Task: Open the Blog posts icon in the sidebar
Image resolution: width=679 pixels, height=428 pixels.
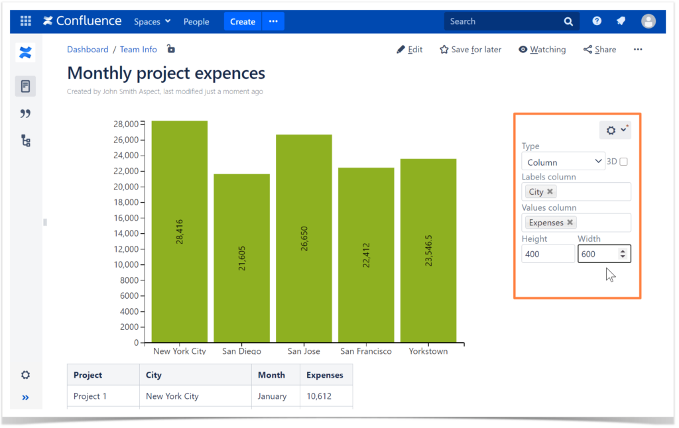Action: [x=26, y=113]
